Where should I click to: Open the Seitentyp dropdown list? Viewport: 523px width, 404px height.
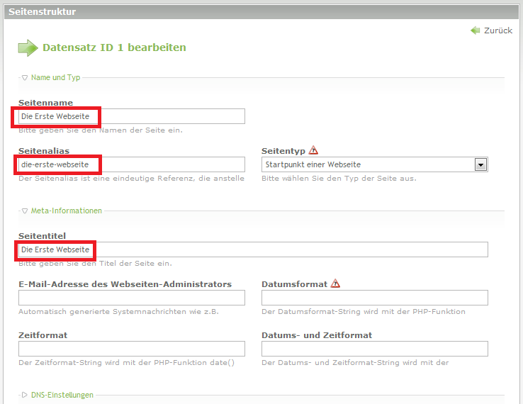(480, 164)
